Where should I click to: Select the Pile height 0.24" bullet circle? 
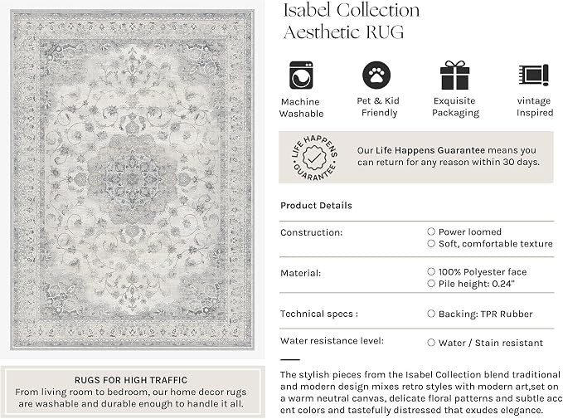coord(431,283)
